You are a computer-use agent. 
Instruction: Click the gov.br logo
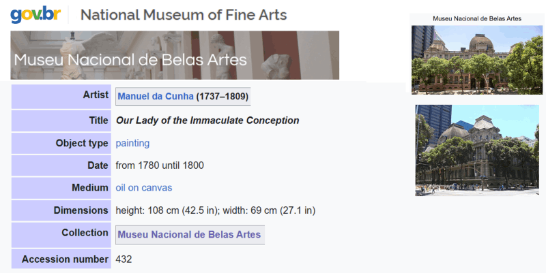point(35,15)
